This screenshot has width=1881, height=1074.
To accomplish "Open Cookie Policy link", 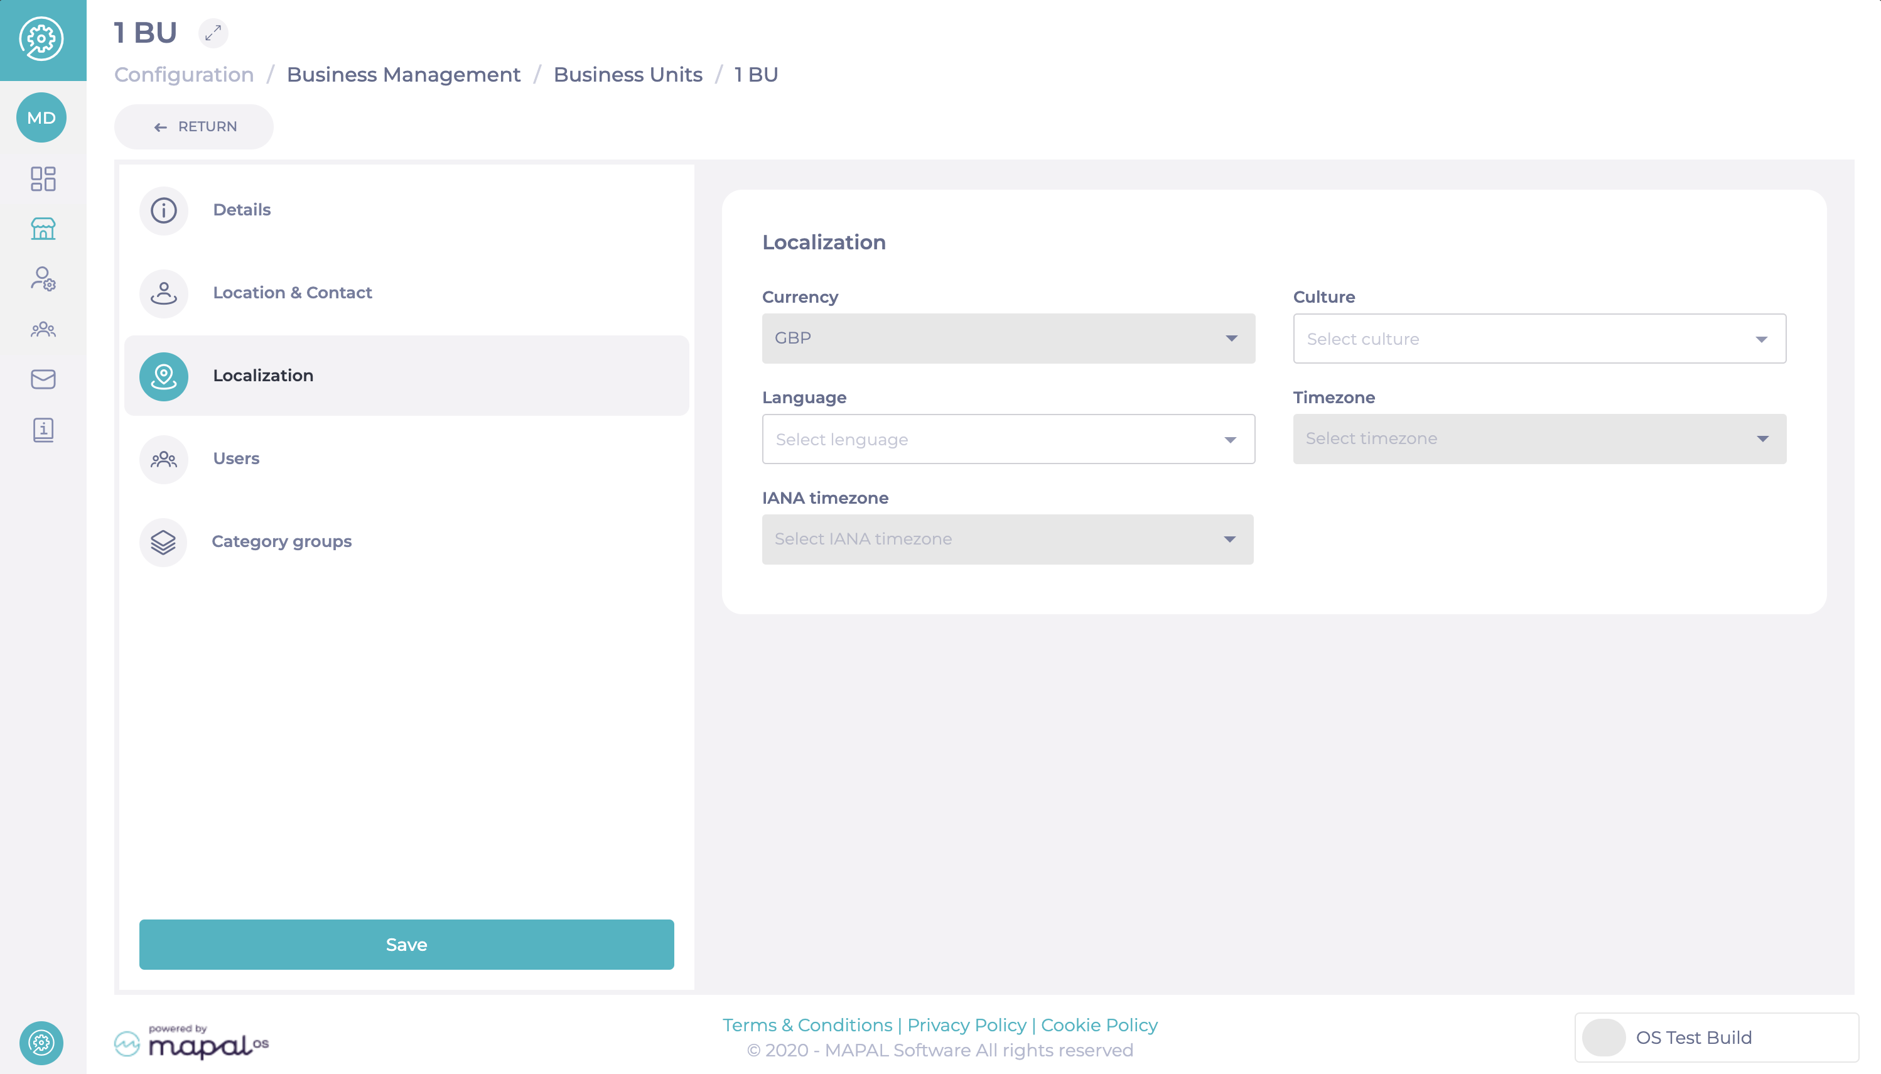I will click(x=1099, y=1025).
